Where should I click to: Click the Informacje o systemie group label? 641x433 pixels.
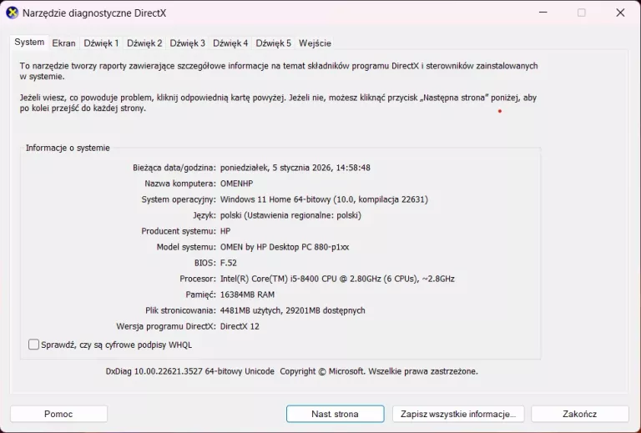tap(68, 148)
